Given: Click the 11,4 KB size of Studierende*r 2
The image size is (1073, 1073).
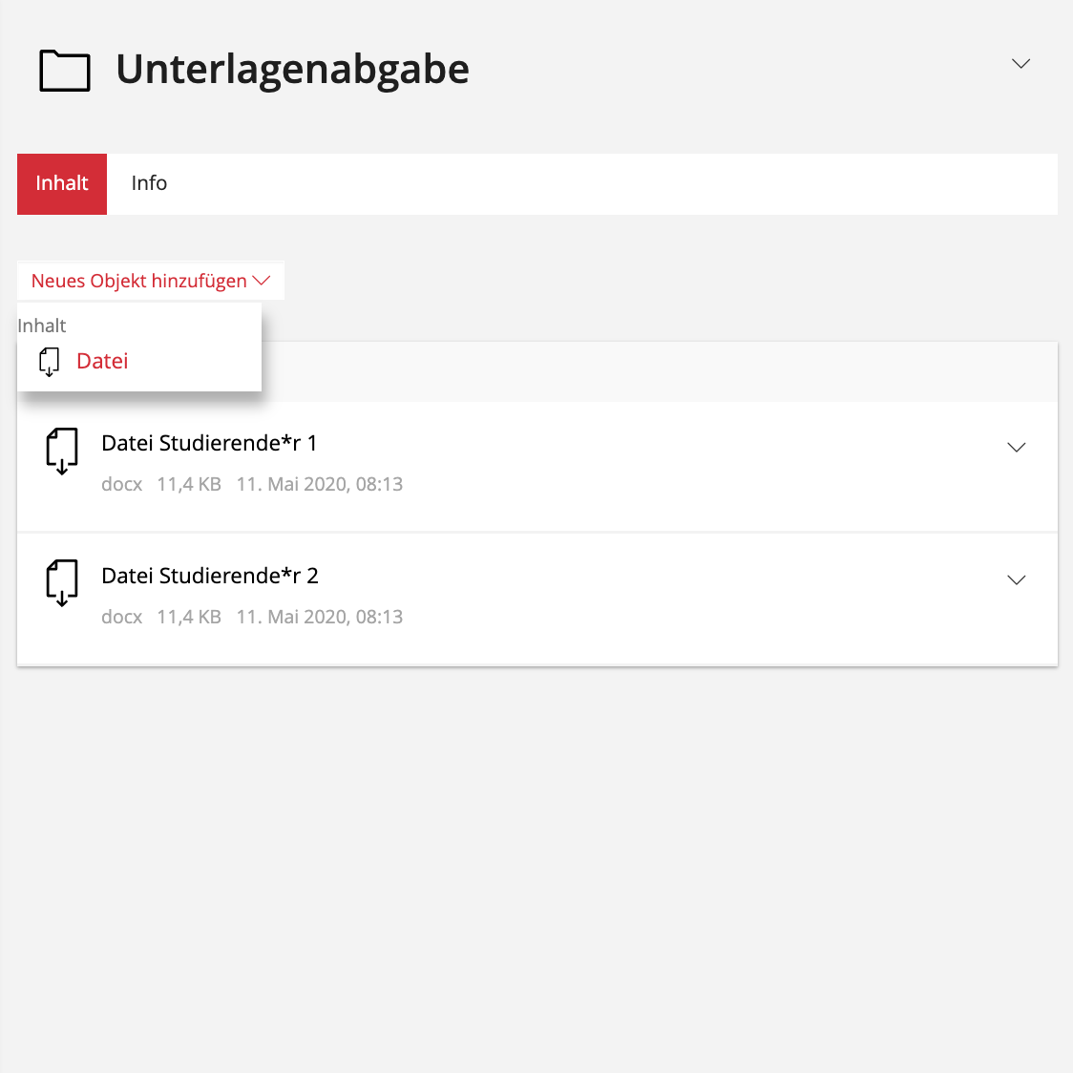Looking at the screenshot, I should click(x=189, y=617).
